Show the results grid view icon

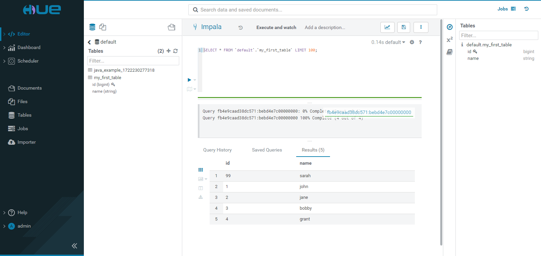(201, 170)
